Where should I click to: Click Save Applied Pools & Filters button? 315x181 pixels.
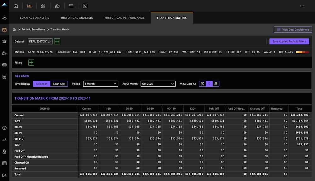point(289,41)
